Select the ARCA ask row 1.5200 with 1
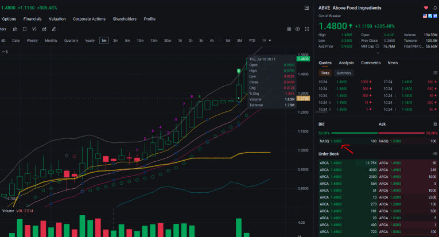Image resolution: width=439 pixels, height=237 pixels. click(408, 225)
